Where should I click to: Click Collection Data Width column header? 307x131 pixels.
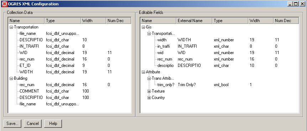(x=94, y=21)
